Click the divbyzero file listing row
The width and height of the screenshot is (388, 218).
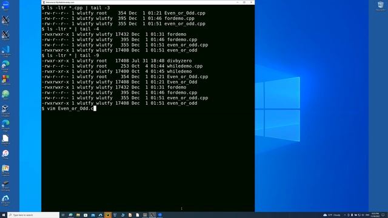(116, 61)
